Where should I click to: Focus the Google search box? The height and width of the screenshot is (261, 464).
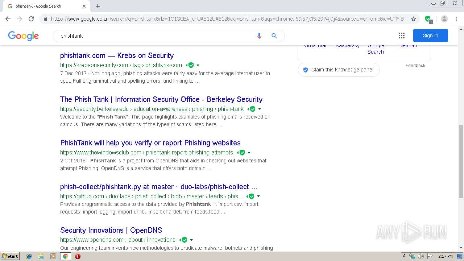click(x=156, y=36)
